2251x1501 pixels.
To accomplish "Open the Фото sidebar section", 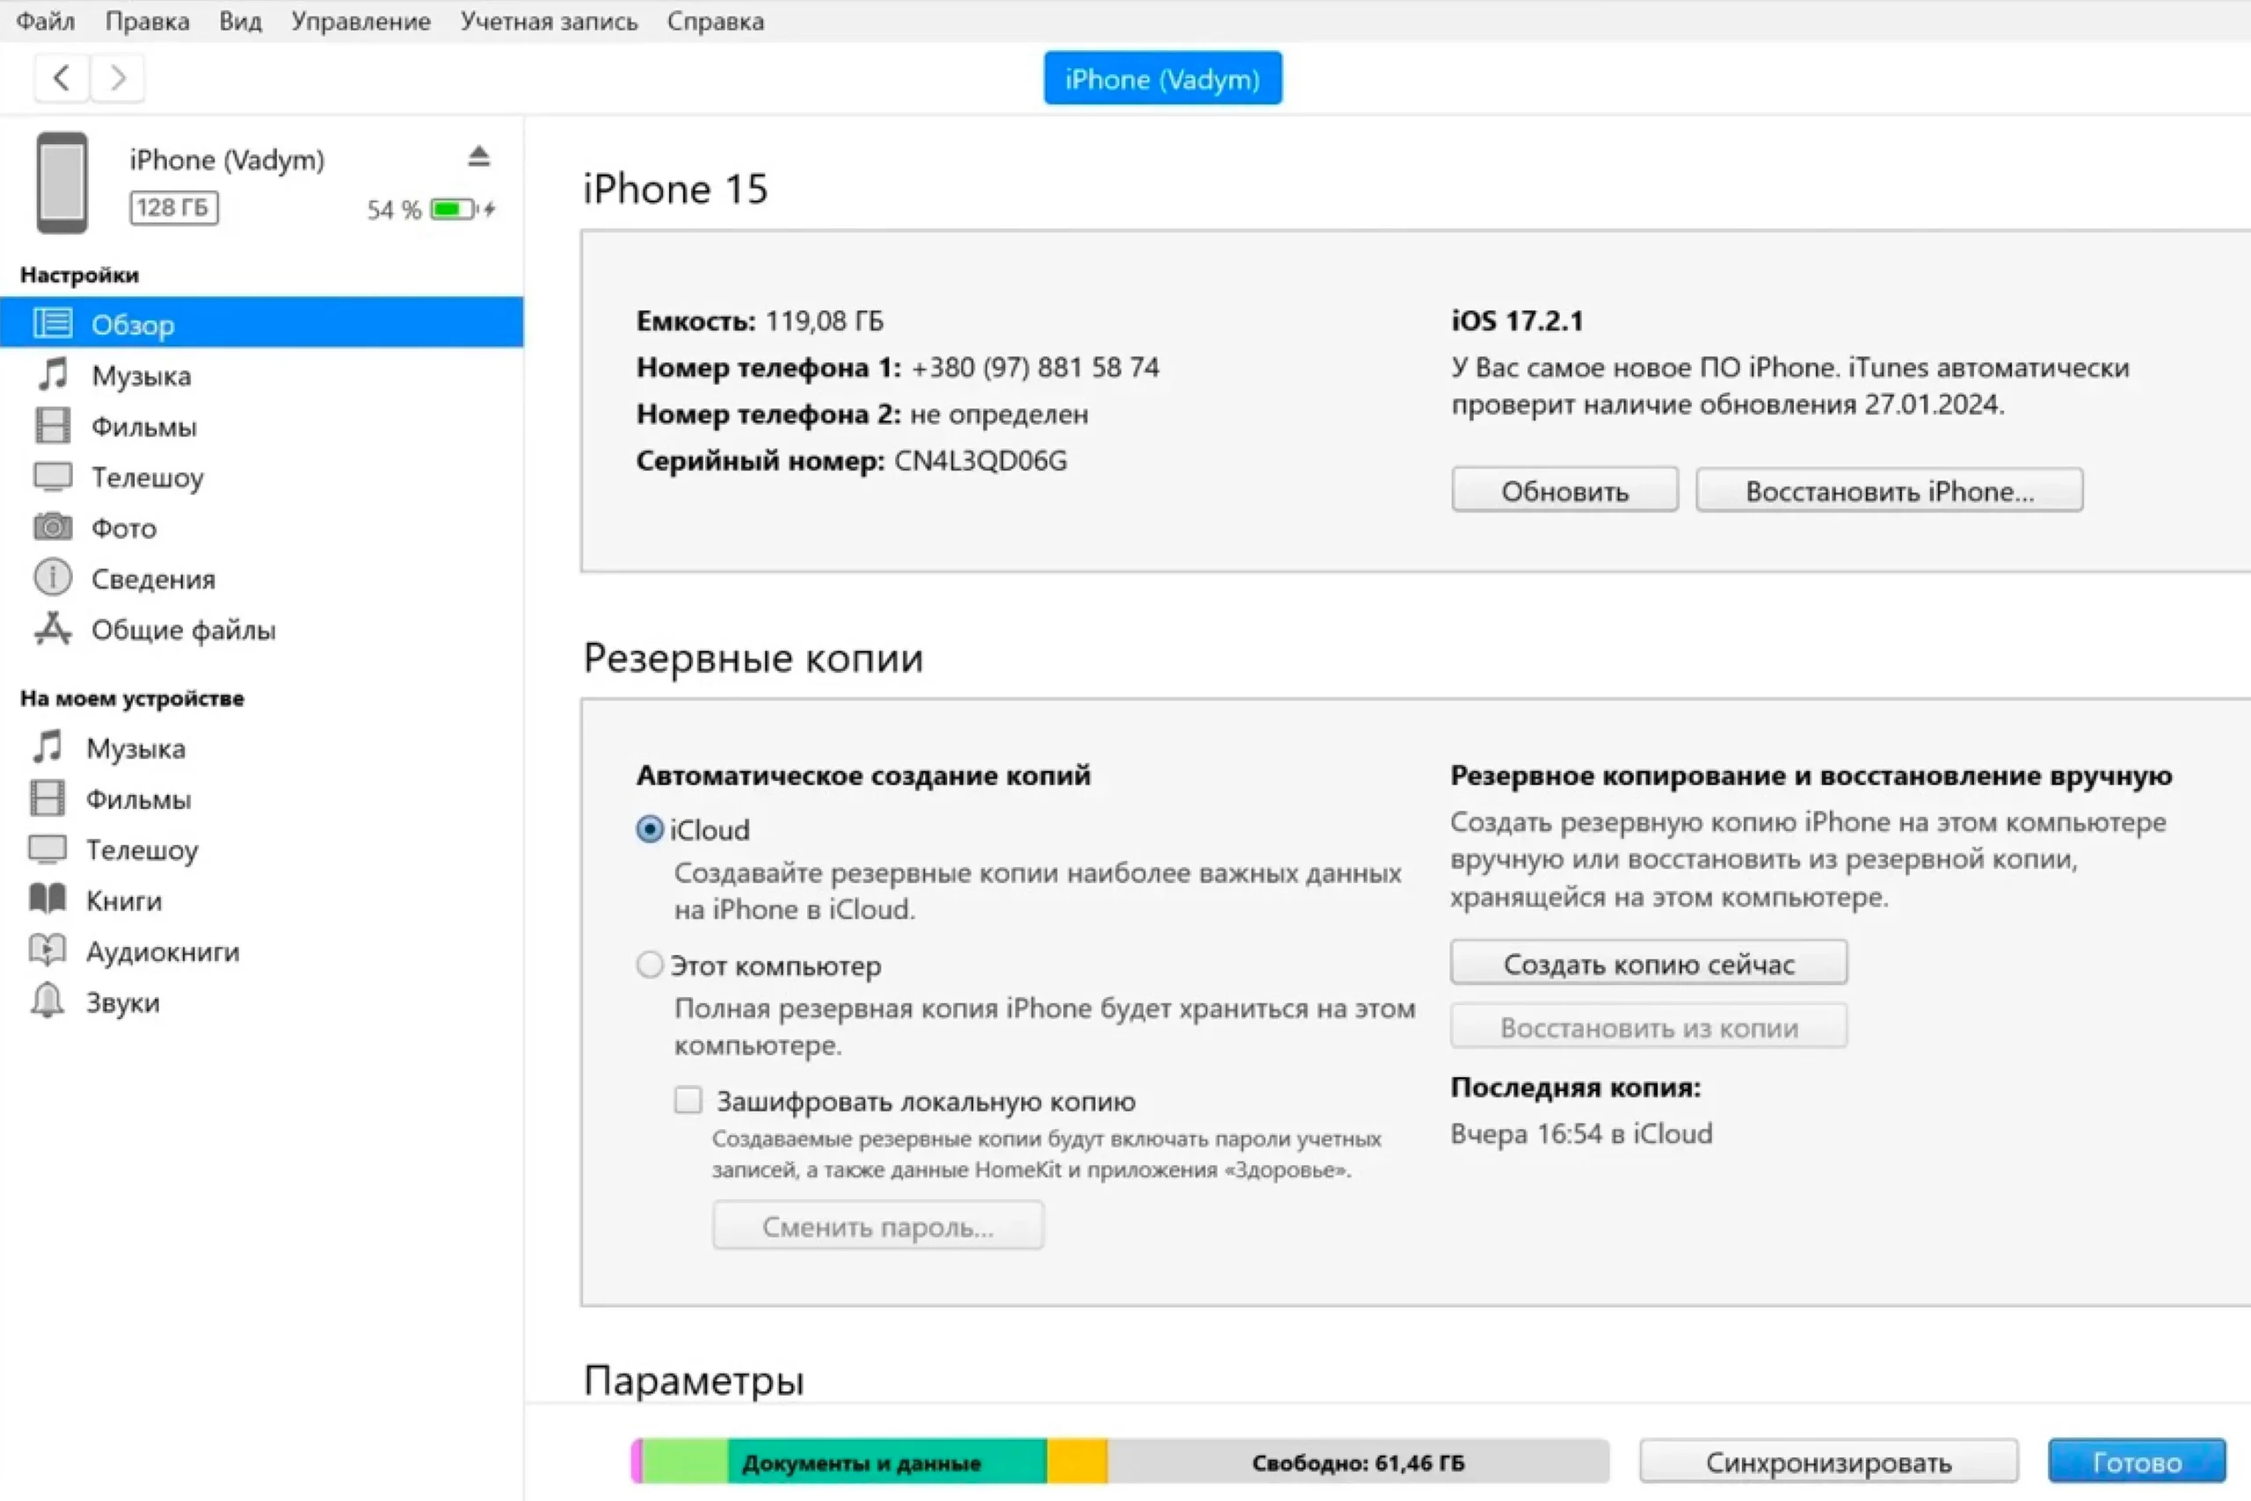I will [123, 528].
